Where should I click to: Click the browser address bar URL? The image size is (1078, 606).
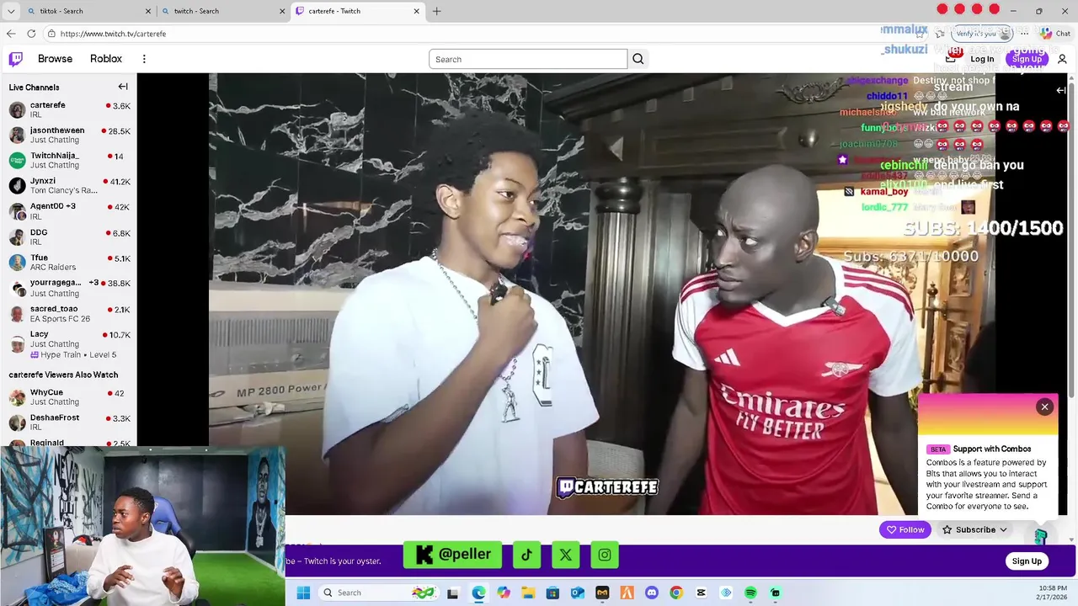[113, 34]
